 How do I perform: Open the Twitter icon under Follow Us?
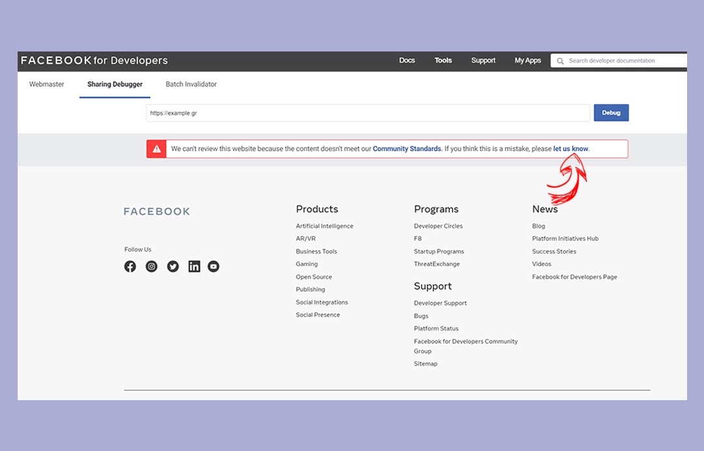pos(173,267)
